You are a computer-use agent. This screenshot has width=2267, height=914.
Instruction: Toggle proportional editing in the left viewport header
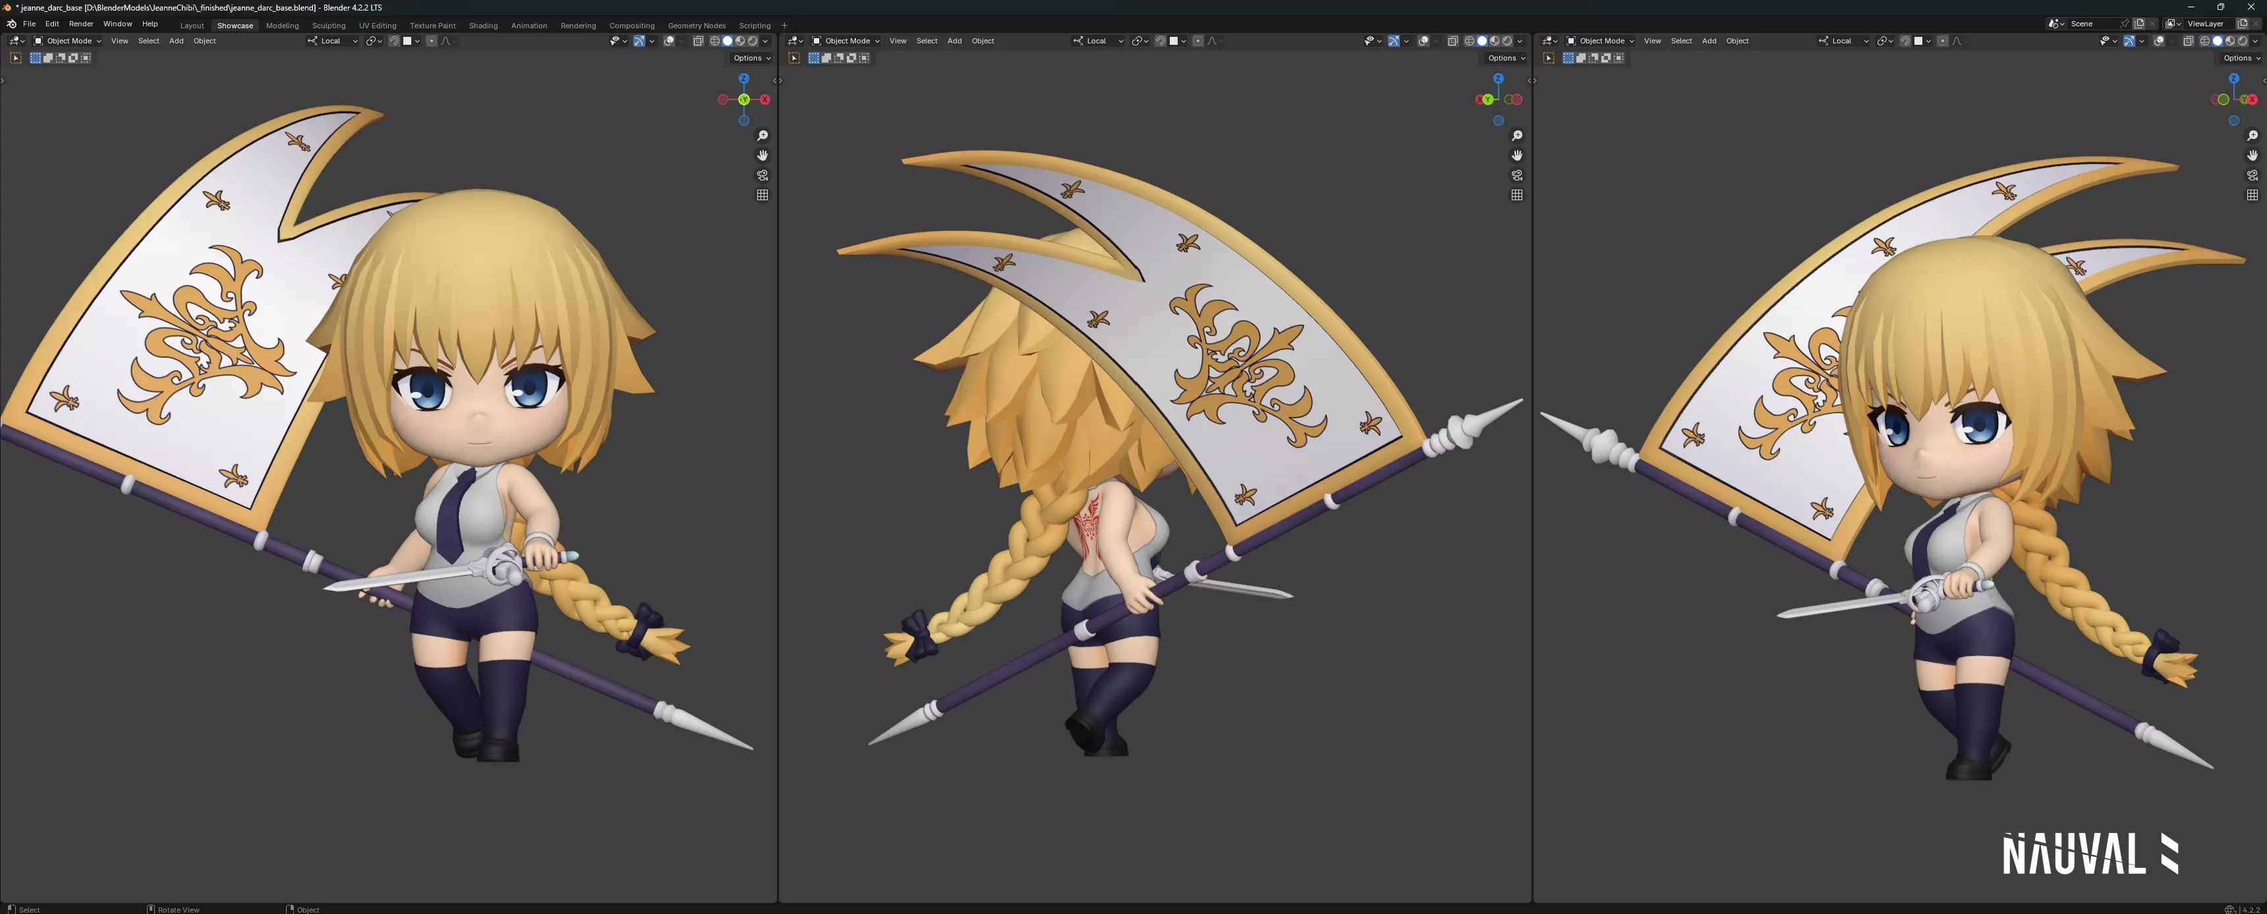point(431,40)
